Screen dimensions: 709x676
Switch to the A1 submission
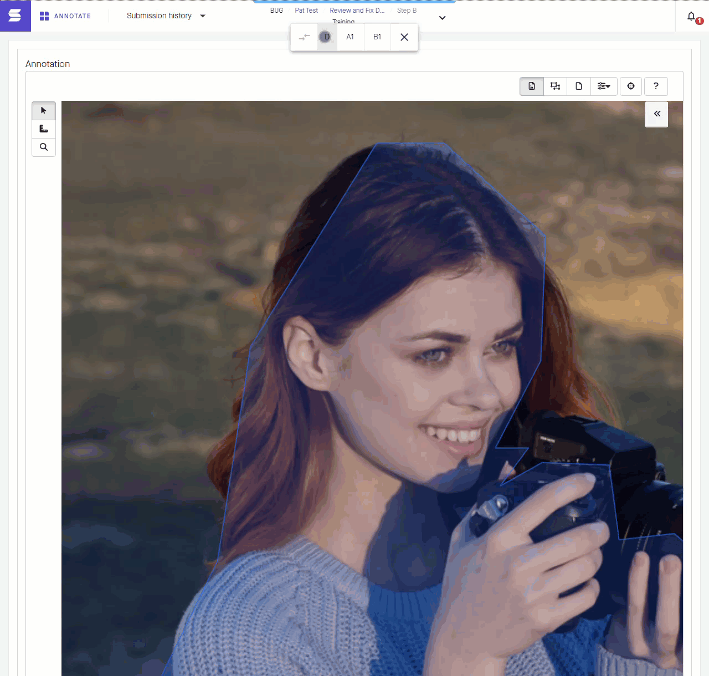(350, 37)
